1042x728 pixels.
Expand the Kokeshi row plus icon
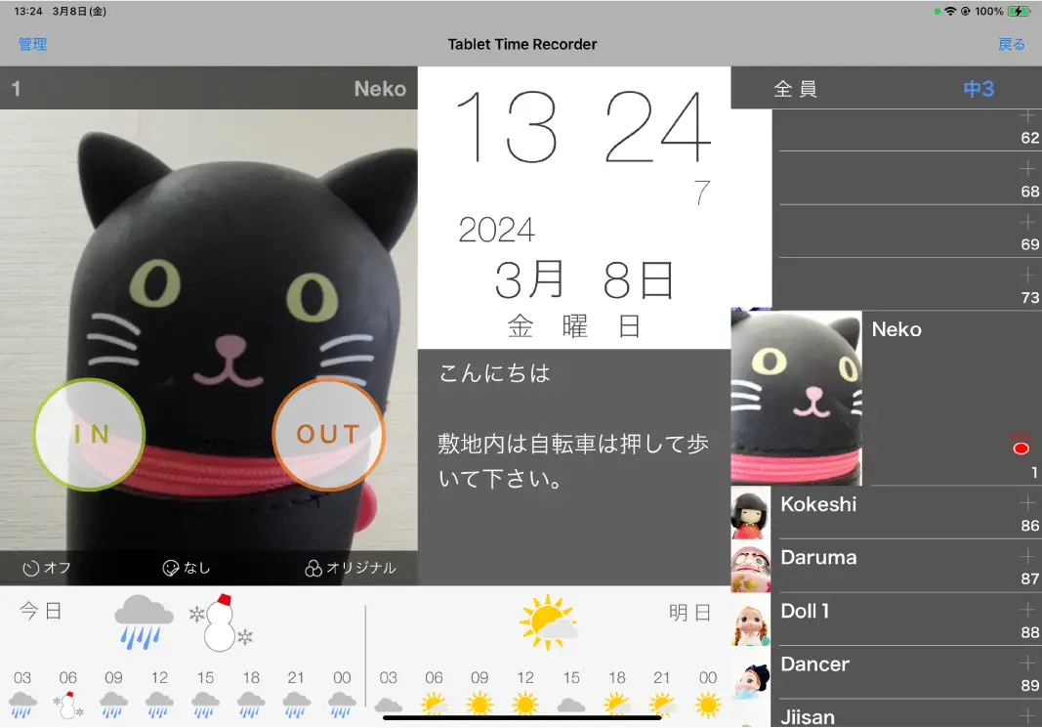coord(1026,503)
